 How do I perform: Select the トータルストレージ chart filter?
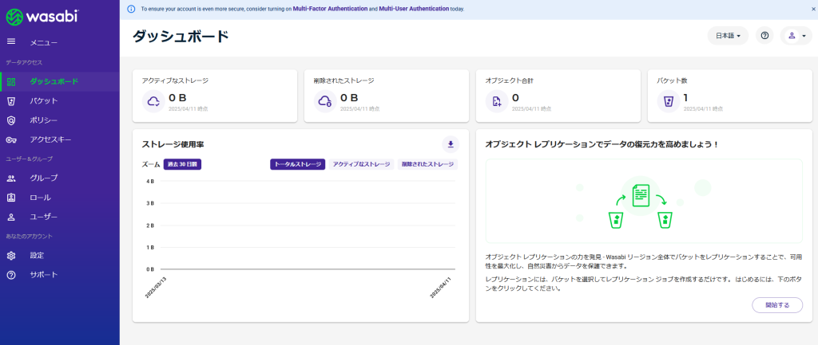(x=297, y=164)
